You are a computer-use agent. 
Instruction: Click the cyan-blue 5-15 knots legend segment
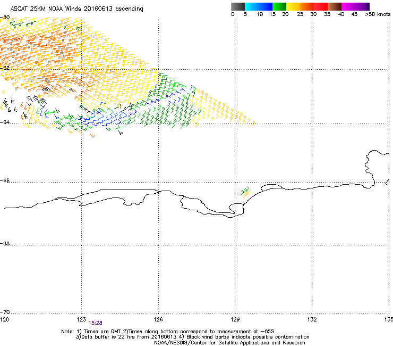point(259,6)
